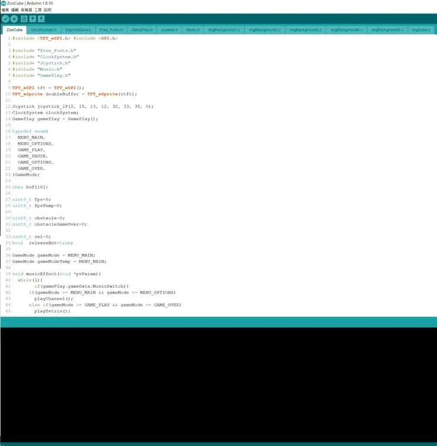Click the Upload arrow toolbar button
Screen dimensions: 437x446
14,19
